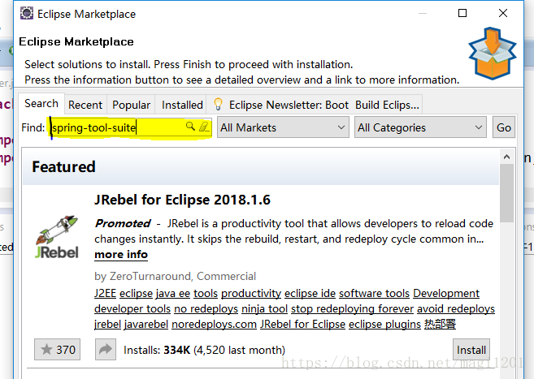Switch to the Search tab
Viewport: 534px width, 379px height.
pyautogui.click(x=41, y=103)
